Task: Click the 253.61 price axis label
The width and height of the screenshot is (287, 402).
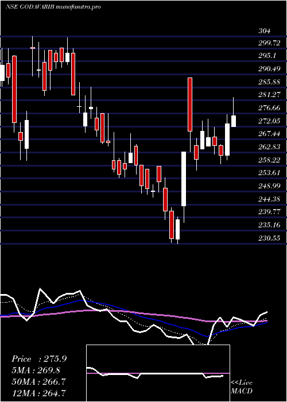Action: 269,173
